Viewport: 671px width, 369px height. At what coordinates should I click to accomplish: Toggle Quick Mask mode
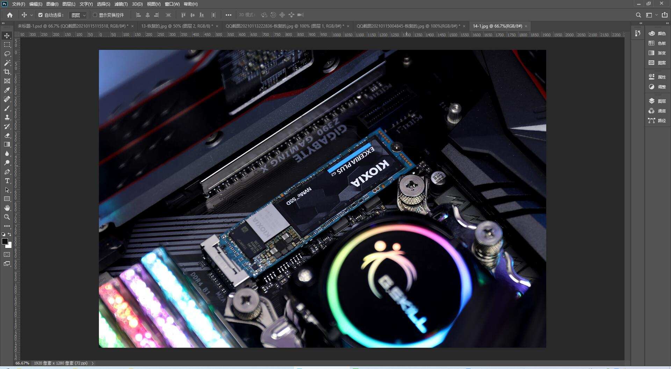coord(7,255)
